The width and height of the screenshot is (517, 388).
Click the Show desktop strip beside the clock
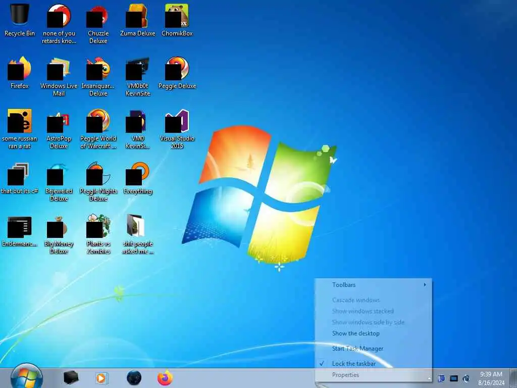point(513,378)
